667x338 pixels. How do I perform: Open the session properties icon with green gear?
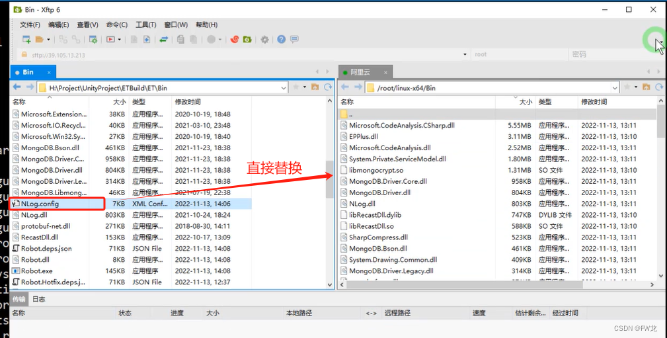coord(93,40)
